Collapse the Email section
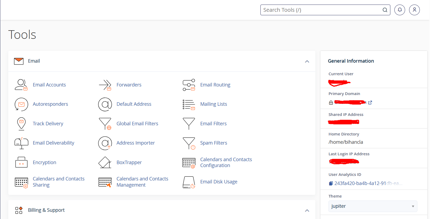 pyautogui.click(x=307, y=61)
